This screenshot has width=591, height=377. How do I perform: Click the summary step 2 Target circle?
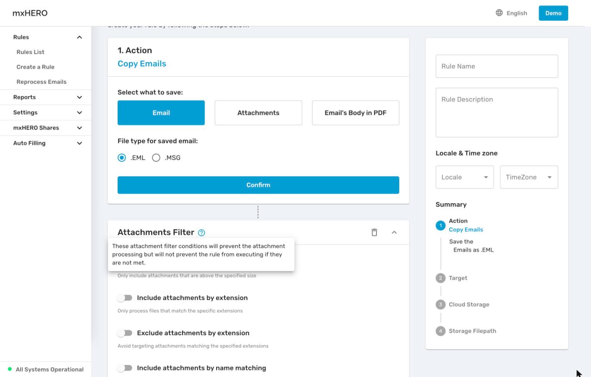point(440,278)
